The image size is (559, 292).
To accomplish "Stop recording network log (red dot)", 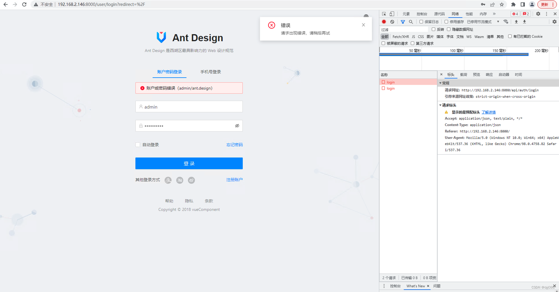I will click(384, 22).
